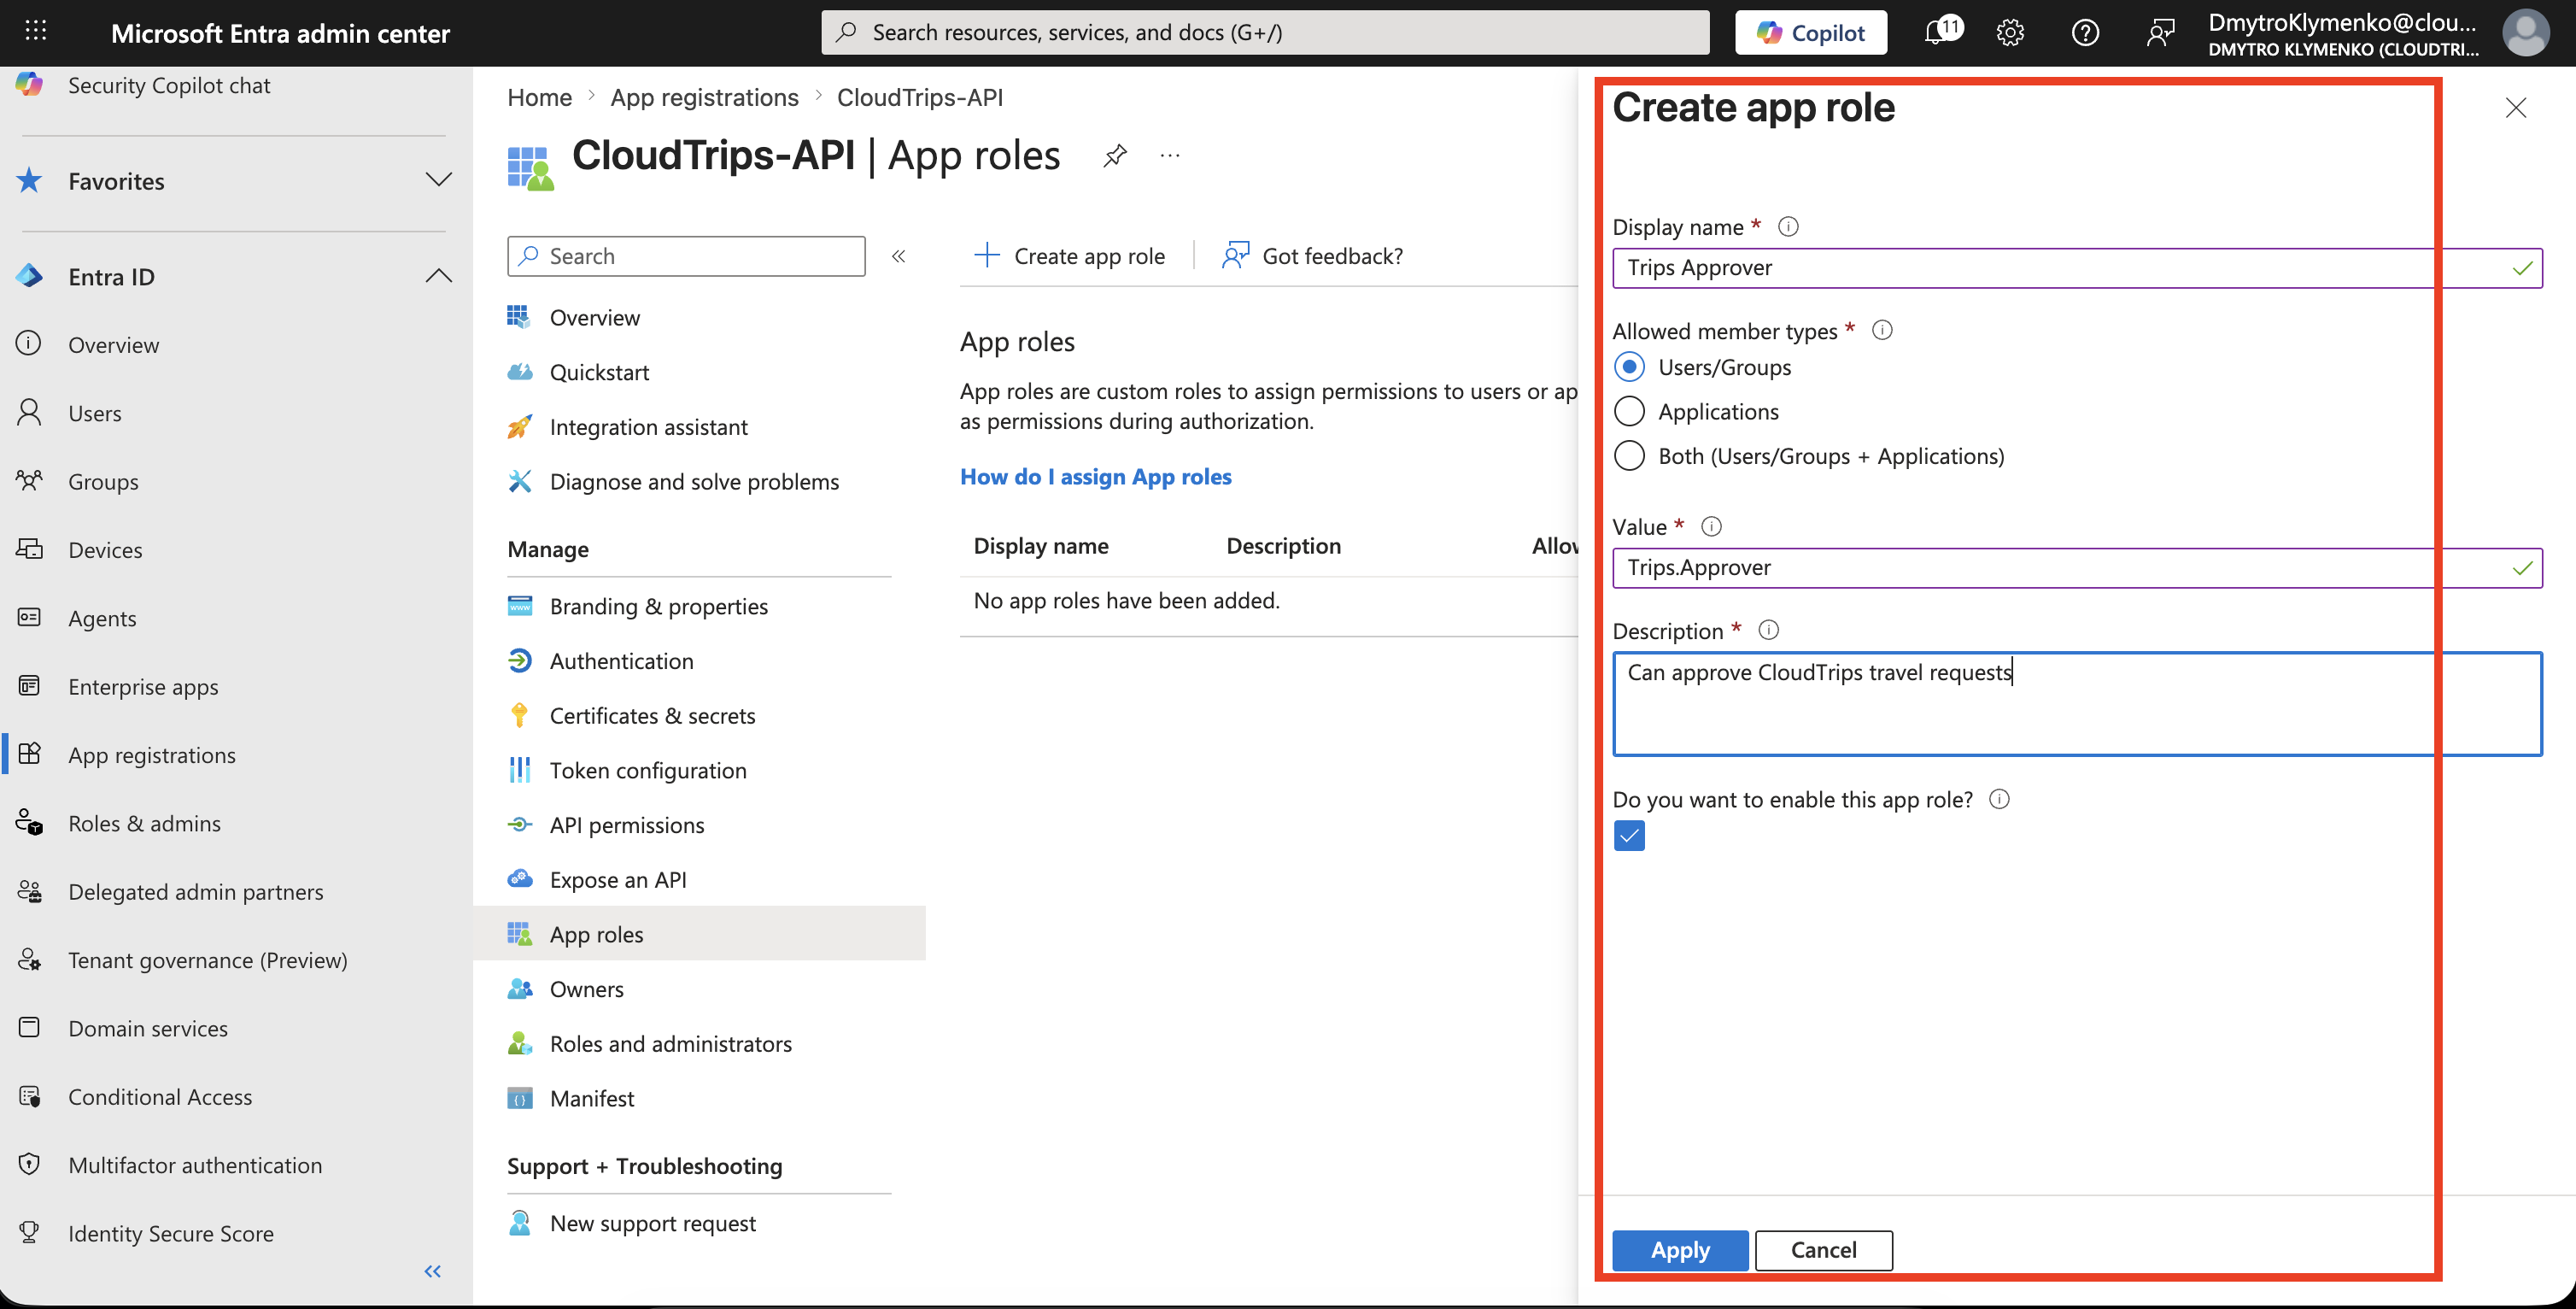Collapse the resource menu with double chevron

[x=898, y=256]
